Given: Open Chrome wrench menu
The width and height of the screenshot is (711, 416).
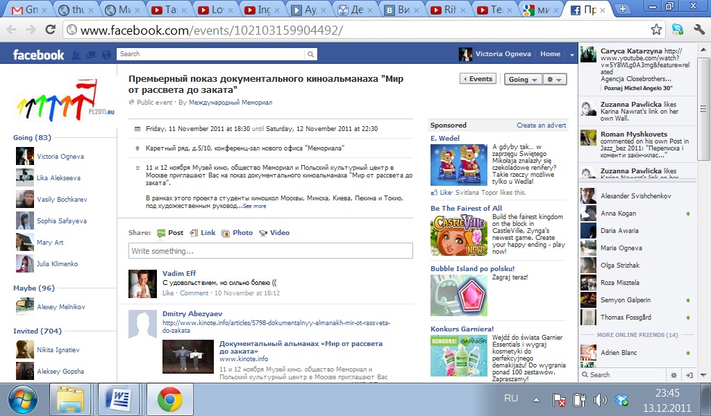Looking at the screenshot, I should point(699,30).
